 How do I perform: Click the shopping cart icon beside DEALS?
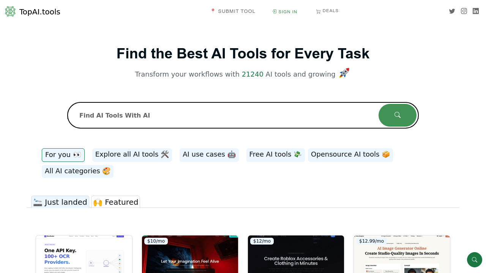[x=319, y=11]
